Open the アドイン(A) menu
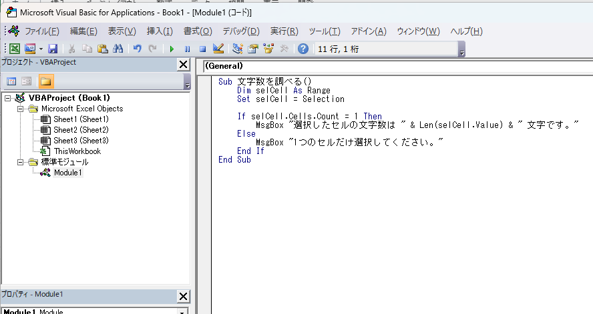The height and width of the screenshot is (314, 593). 369,31
